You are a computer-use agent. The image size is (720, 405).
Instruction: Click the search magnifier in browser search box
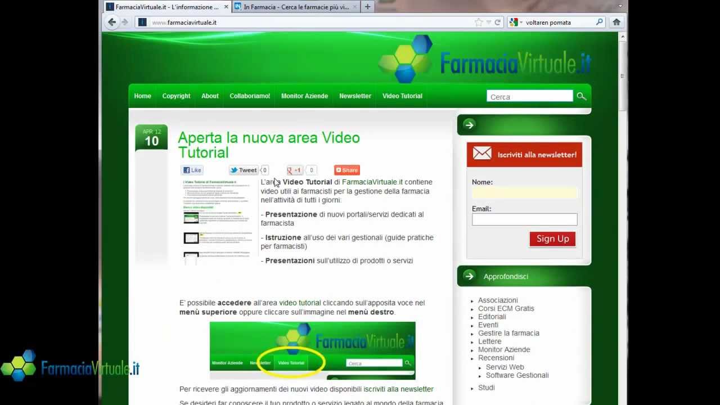pyautogui.click(x=599, y=22)
